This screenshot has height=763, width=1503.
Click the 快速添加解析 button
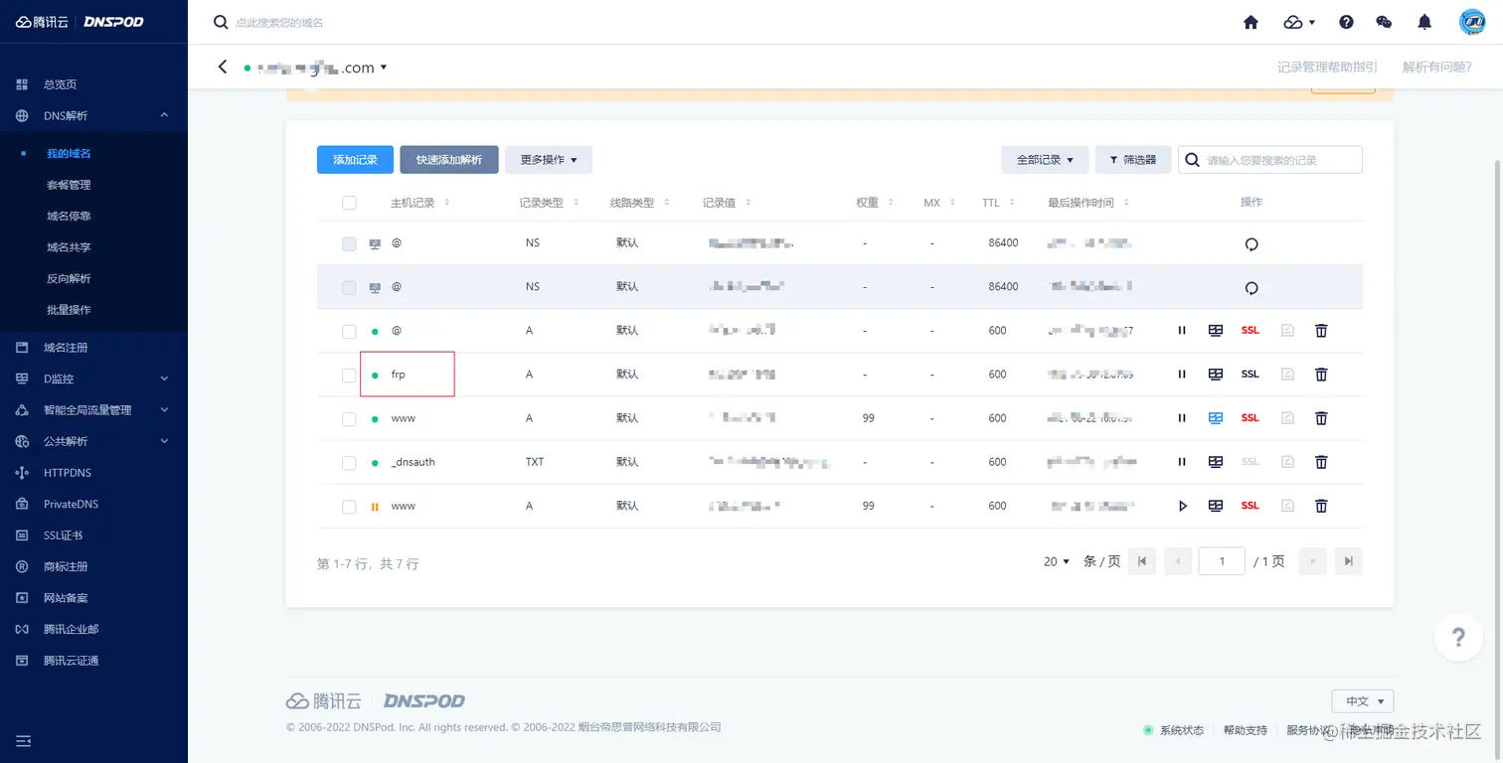pyautogui.click(x=448, y=160)
